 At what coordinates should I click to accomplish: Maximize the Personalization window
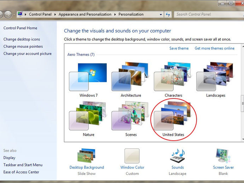(x=231, y=3)
